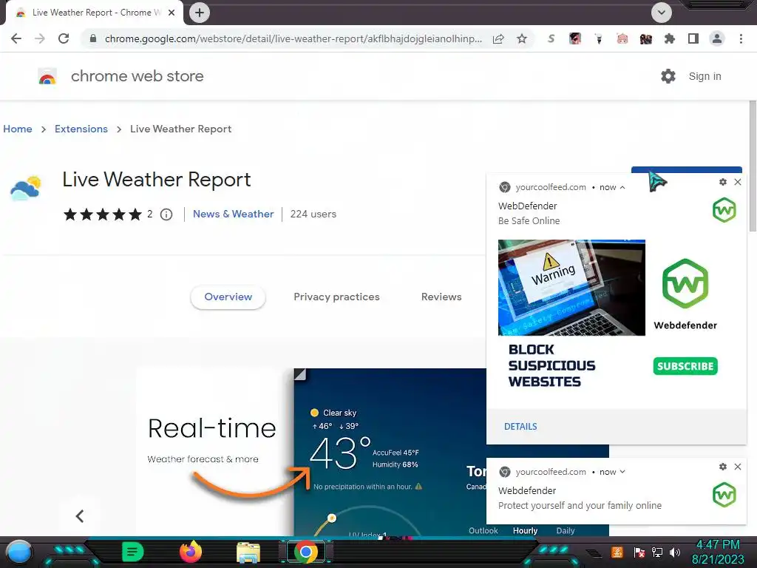Click the Real-time weather screenshot

(x=311, y=452)
